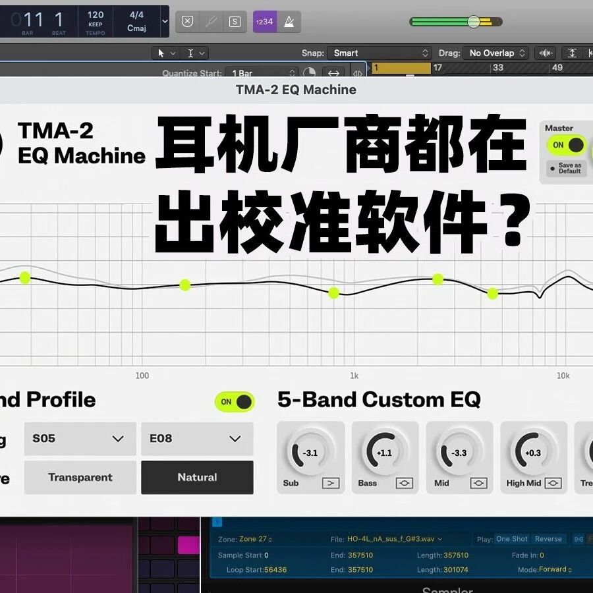Select the Transparent profile button
Image resolution: width=593 pixels, height=593 pixels.
80,477
